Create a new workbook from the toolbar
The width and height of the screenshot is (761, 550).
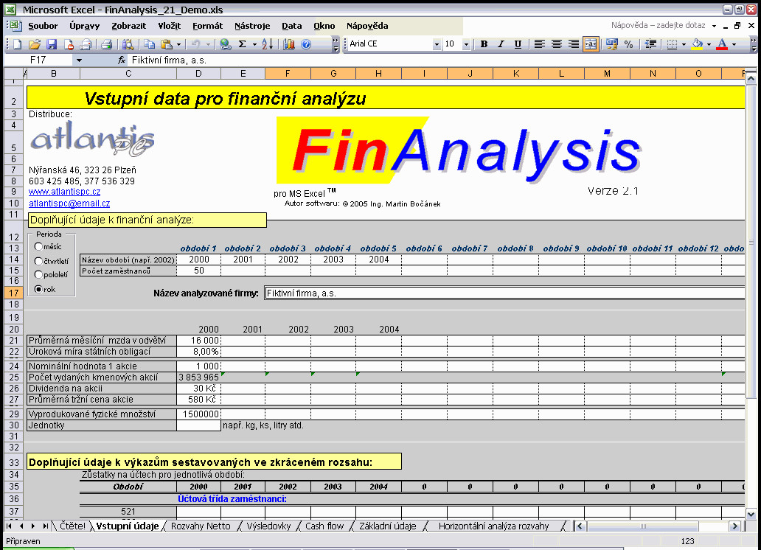(x=17, y=45)
